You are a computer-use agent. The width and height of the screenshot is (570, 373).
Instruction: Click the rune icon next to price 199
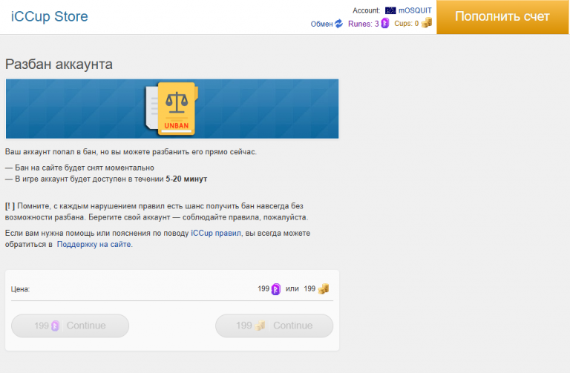276,289
